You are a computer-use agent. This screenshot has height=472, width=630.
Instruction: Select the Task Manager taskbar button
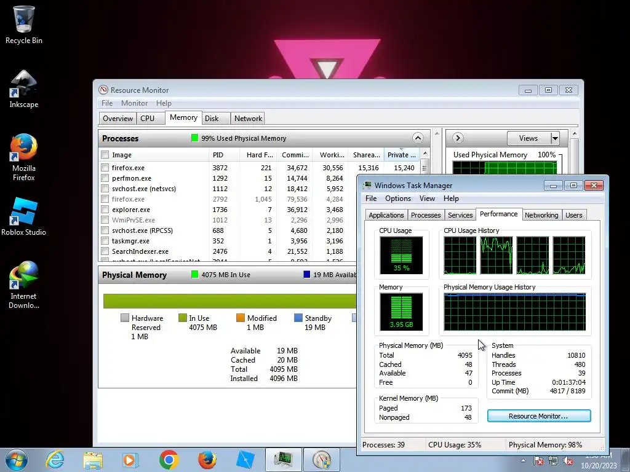(x=283, y=460)
